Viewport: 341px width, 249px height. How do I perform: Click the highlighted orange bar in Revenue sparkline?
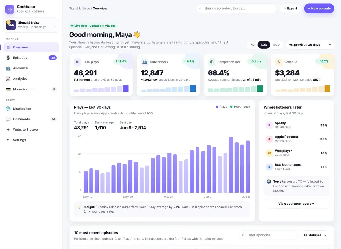pos(327,89)
